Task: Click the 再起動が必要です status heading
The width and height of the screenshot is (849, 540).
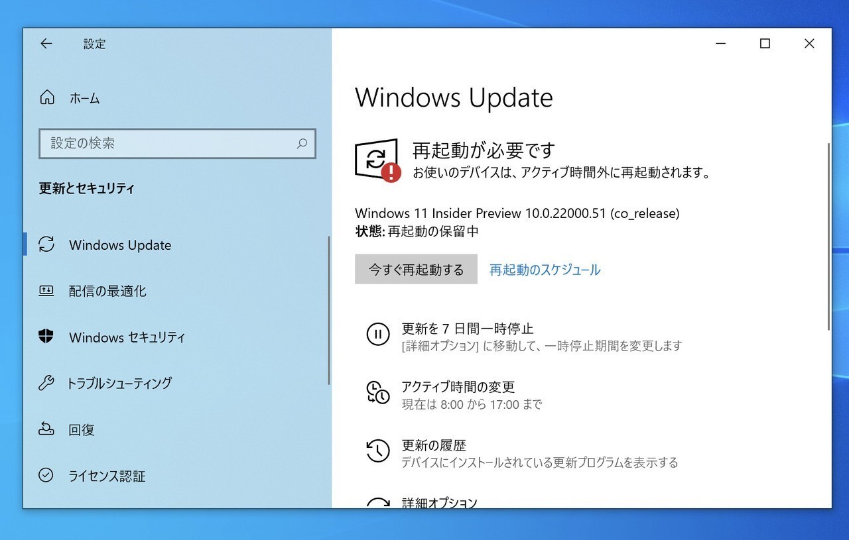Action: pyautogui.click(x=484, y=150)
